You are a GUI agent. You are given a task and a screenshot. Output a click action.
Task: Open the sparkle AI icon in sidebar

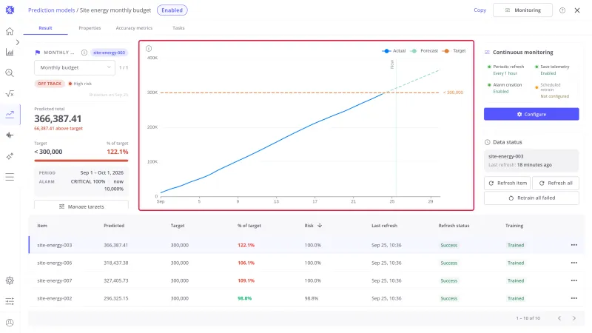coord(10,156)
